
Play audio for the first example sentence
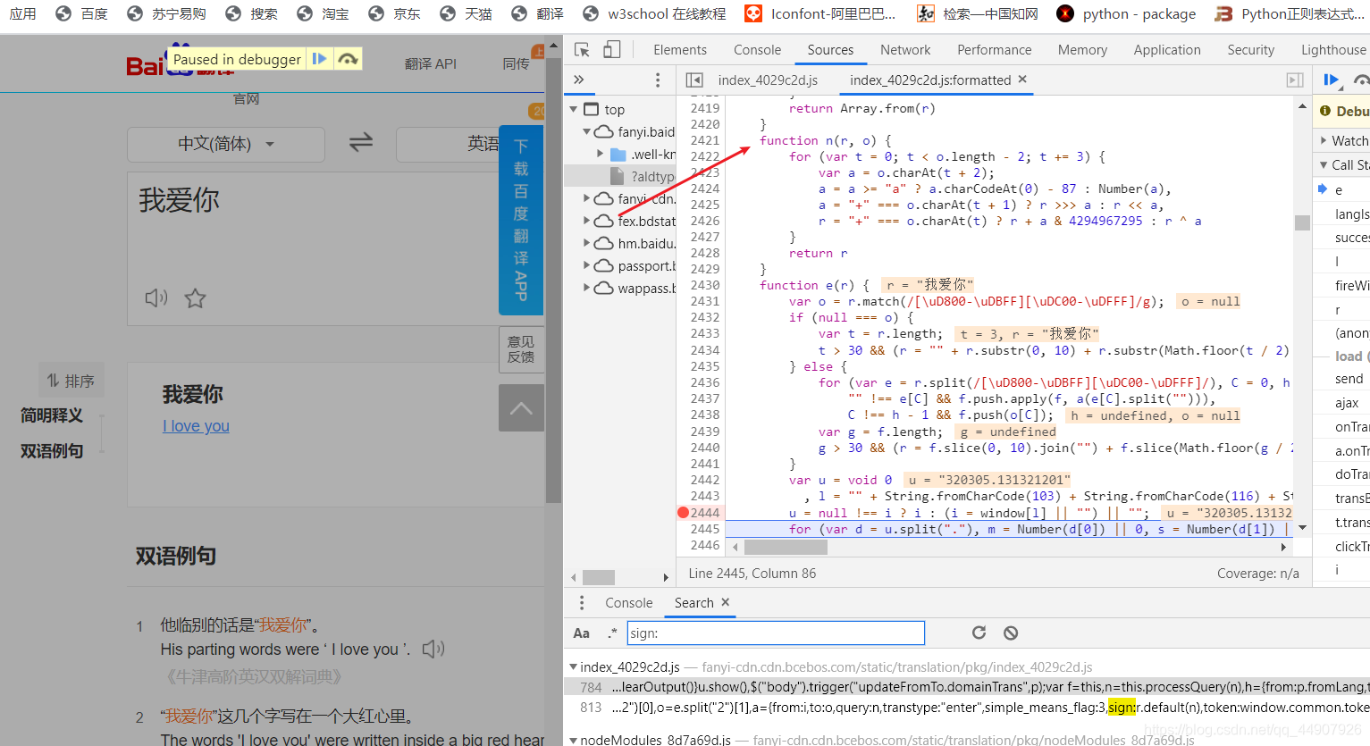tap(433, 649)
